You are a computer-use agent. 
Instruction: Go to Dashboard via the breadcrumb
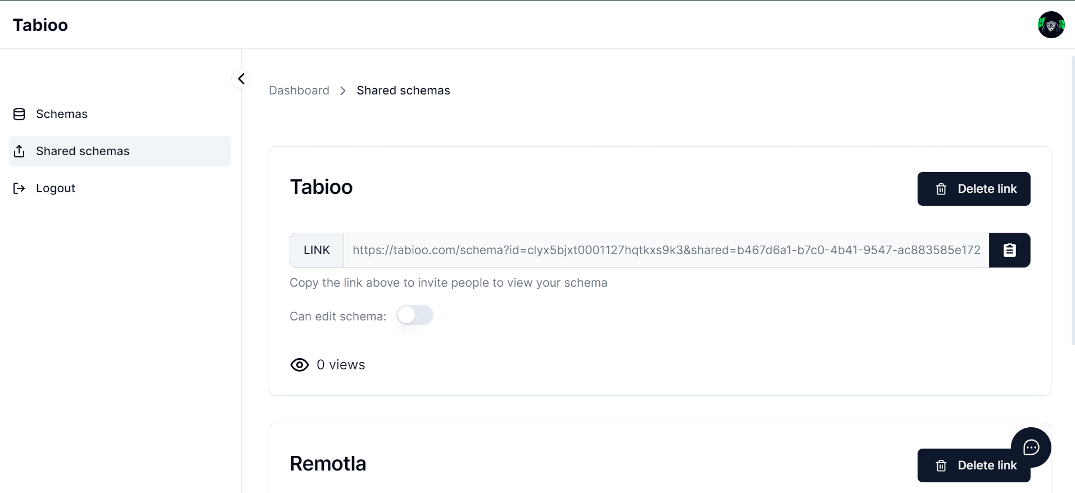299,91
